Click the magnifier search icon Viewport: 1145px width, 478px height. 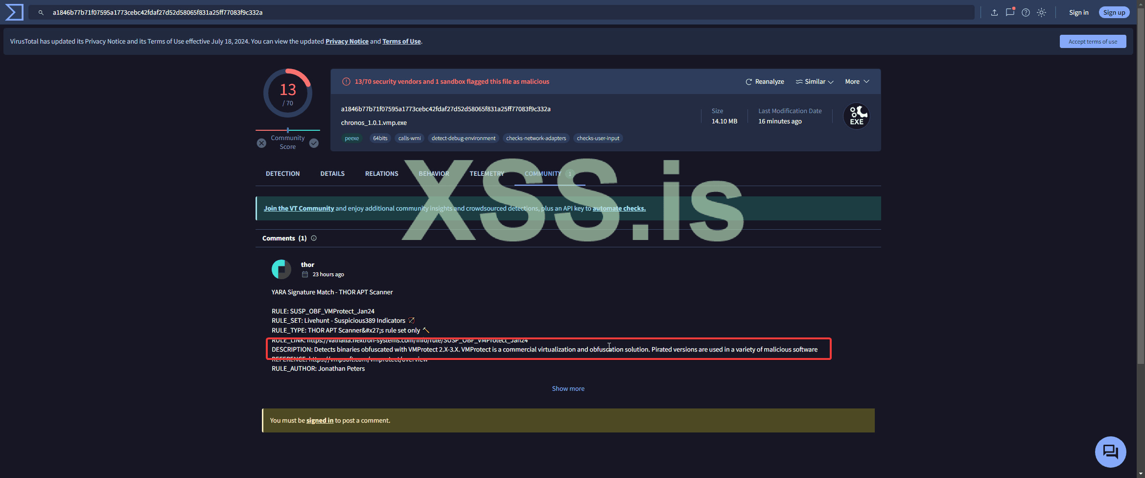[41, 13]
